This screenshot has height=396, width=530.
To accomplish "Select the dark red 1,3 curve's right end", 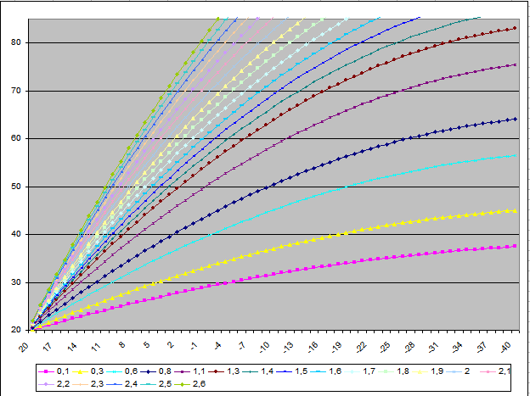I will 516,28.
